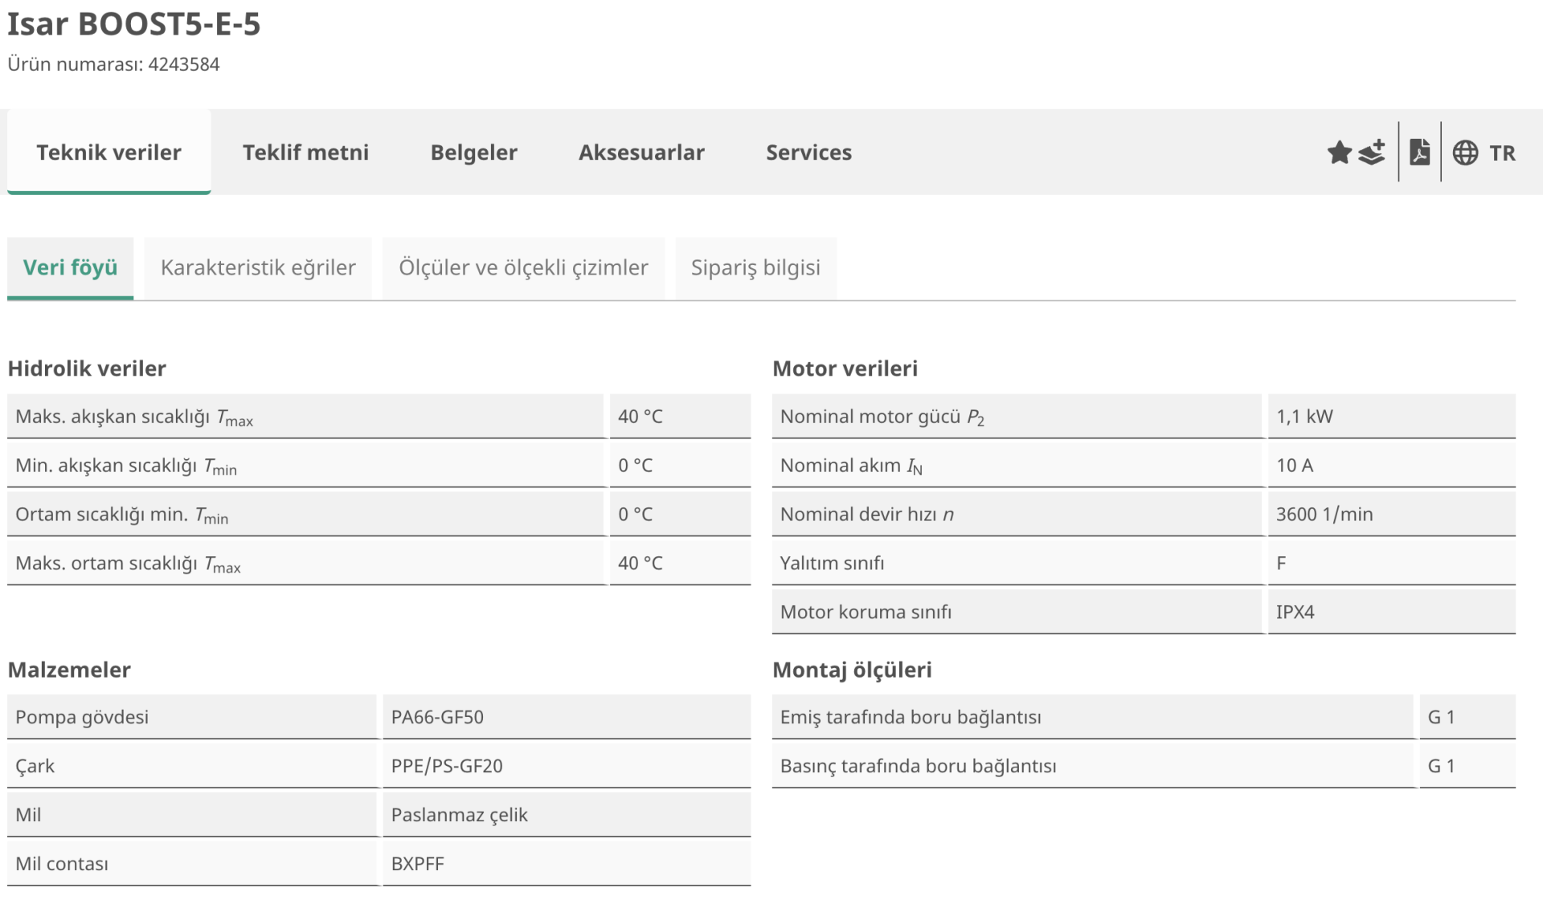Open language selector globe icon
This screenshot has width=1543, height=900.
click(x=1465, y=153)
